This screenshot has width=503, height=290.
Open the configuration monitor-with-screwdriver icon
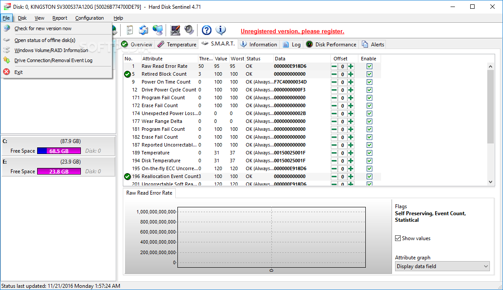pyautogui.click(x=175, y=30)
